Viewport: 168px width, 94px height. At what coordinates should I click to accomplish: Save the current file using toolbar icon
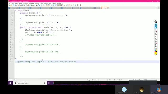click(14, 5)
